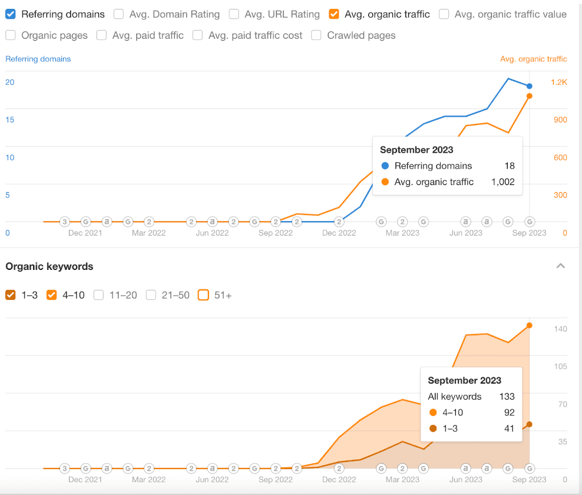Click the September 2023 tooltip box
This screenshot has height=495, width=582.
(x=447, y=166)
